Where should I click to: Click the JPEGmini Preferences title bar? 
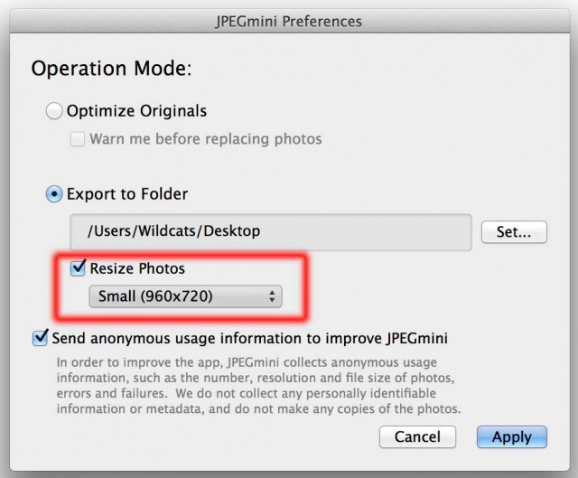tap(289, 21)
